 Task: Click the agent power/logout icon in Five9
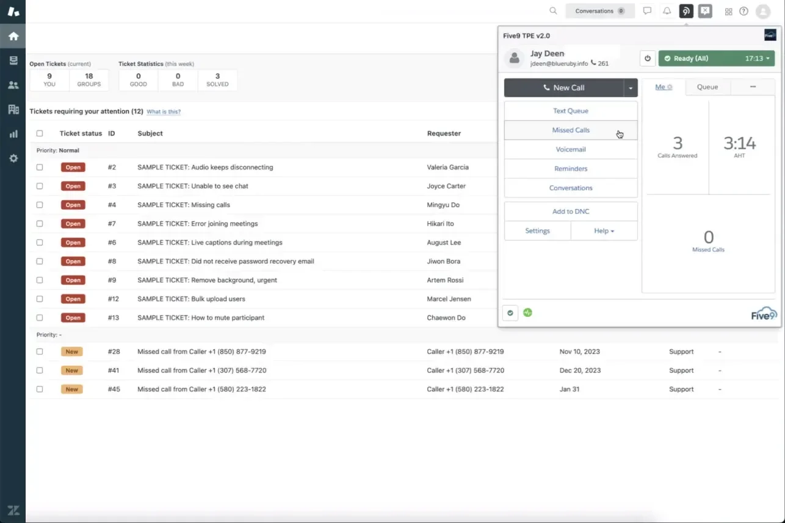pos(647,58)
